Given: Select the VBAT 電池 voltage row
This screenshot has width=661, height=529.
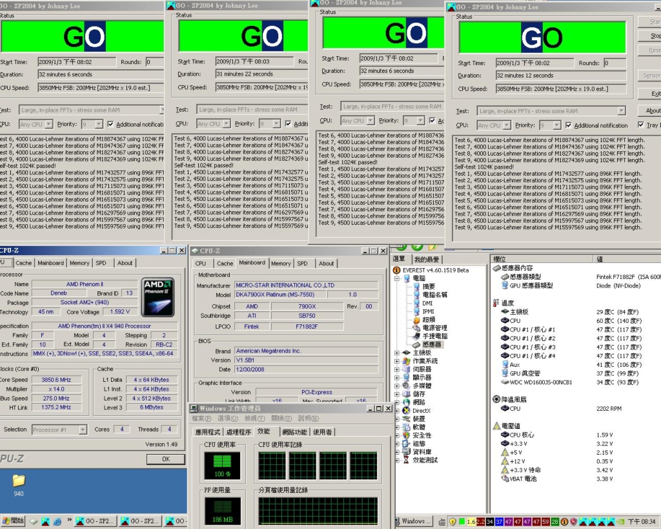Looking at the screenshot, I should coord(557,479).
